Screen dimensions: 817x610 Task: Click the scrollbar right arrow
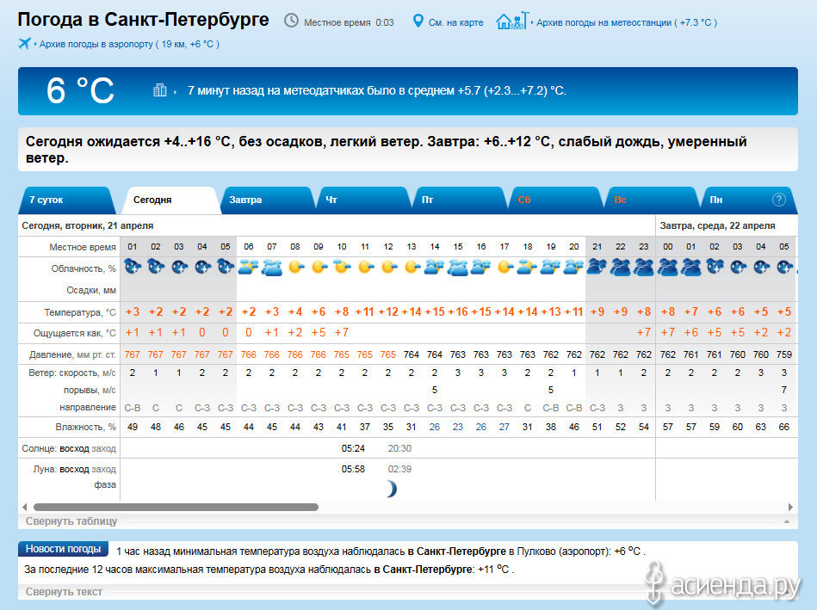click(x=792, y=507)
